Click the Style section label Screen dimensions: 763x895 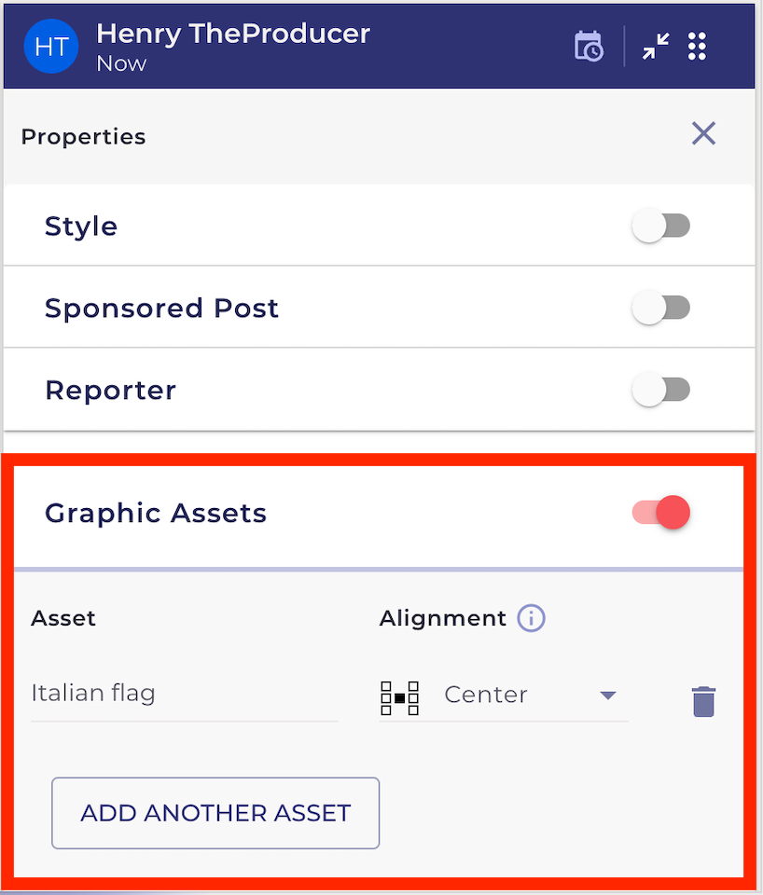(81, 227)
